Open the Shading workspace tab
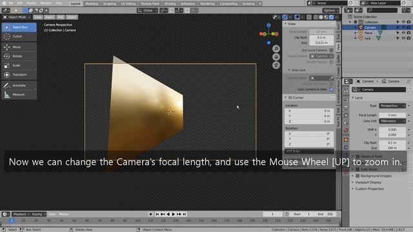Screen dimensions: 413x232 pos(170,4)
